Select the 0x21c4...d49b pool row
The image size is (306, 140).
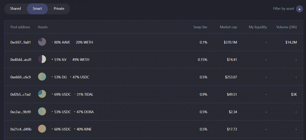[x=21, y=129]
